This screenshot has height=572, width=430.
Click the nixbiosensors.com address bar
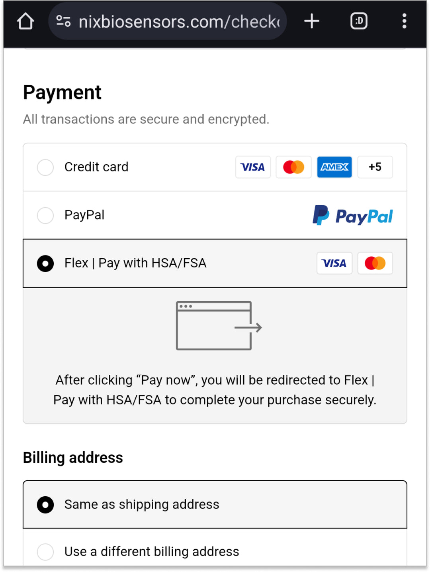pyautogui.click(x=179, y=22)
